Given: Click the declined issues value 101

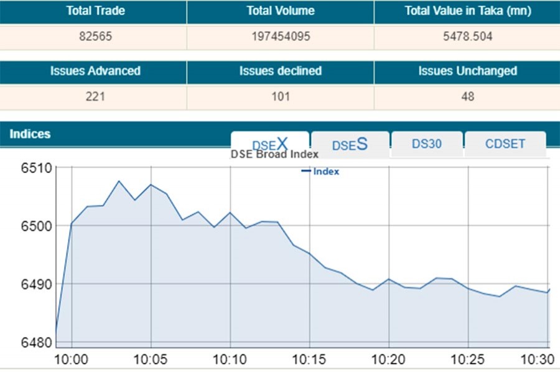Looking at the screenshot, I should tap(281, 97).
